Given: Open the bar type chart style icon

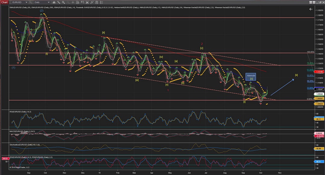Looking at the screenshot, I should click(54, 2).
